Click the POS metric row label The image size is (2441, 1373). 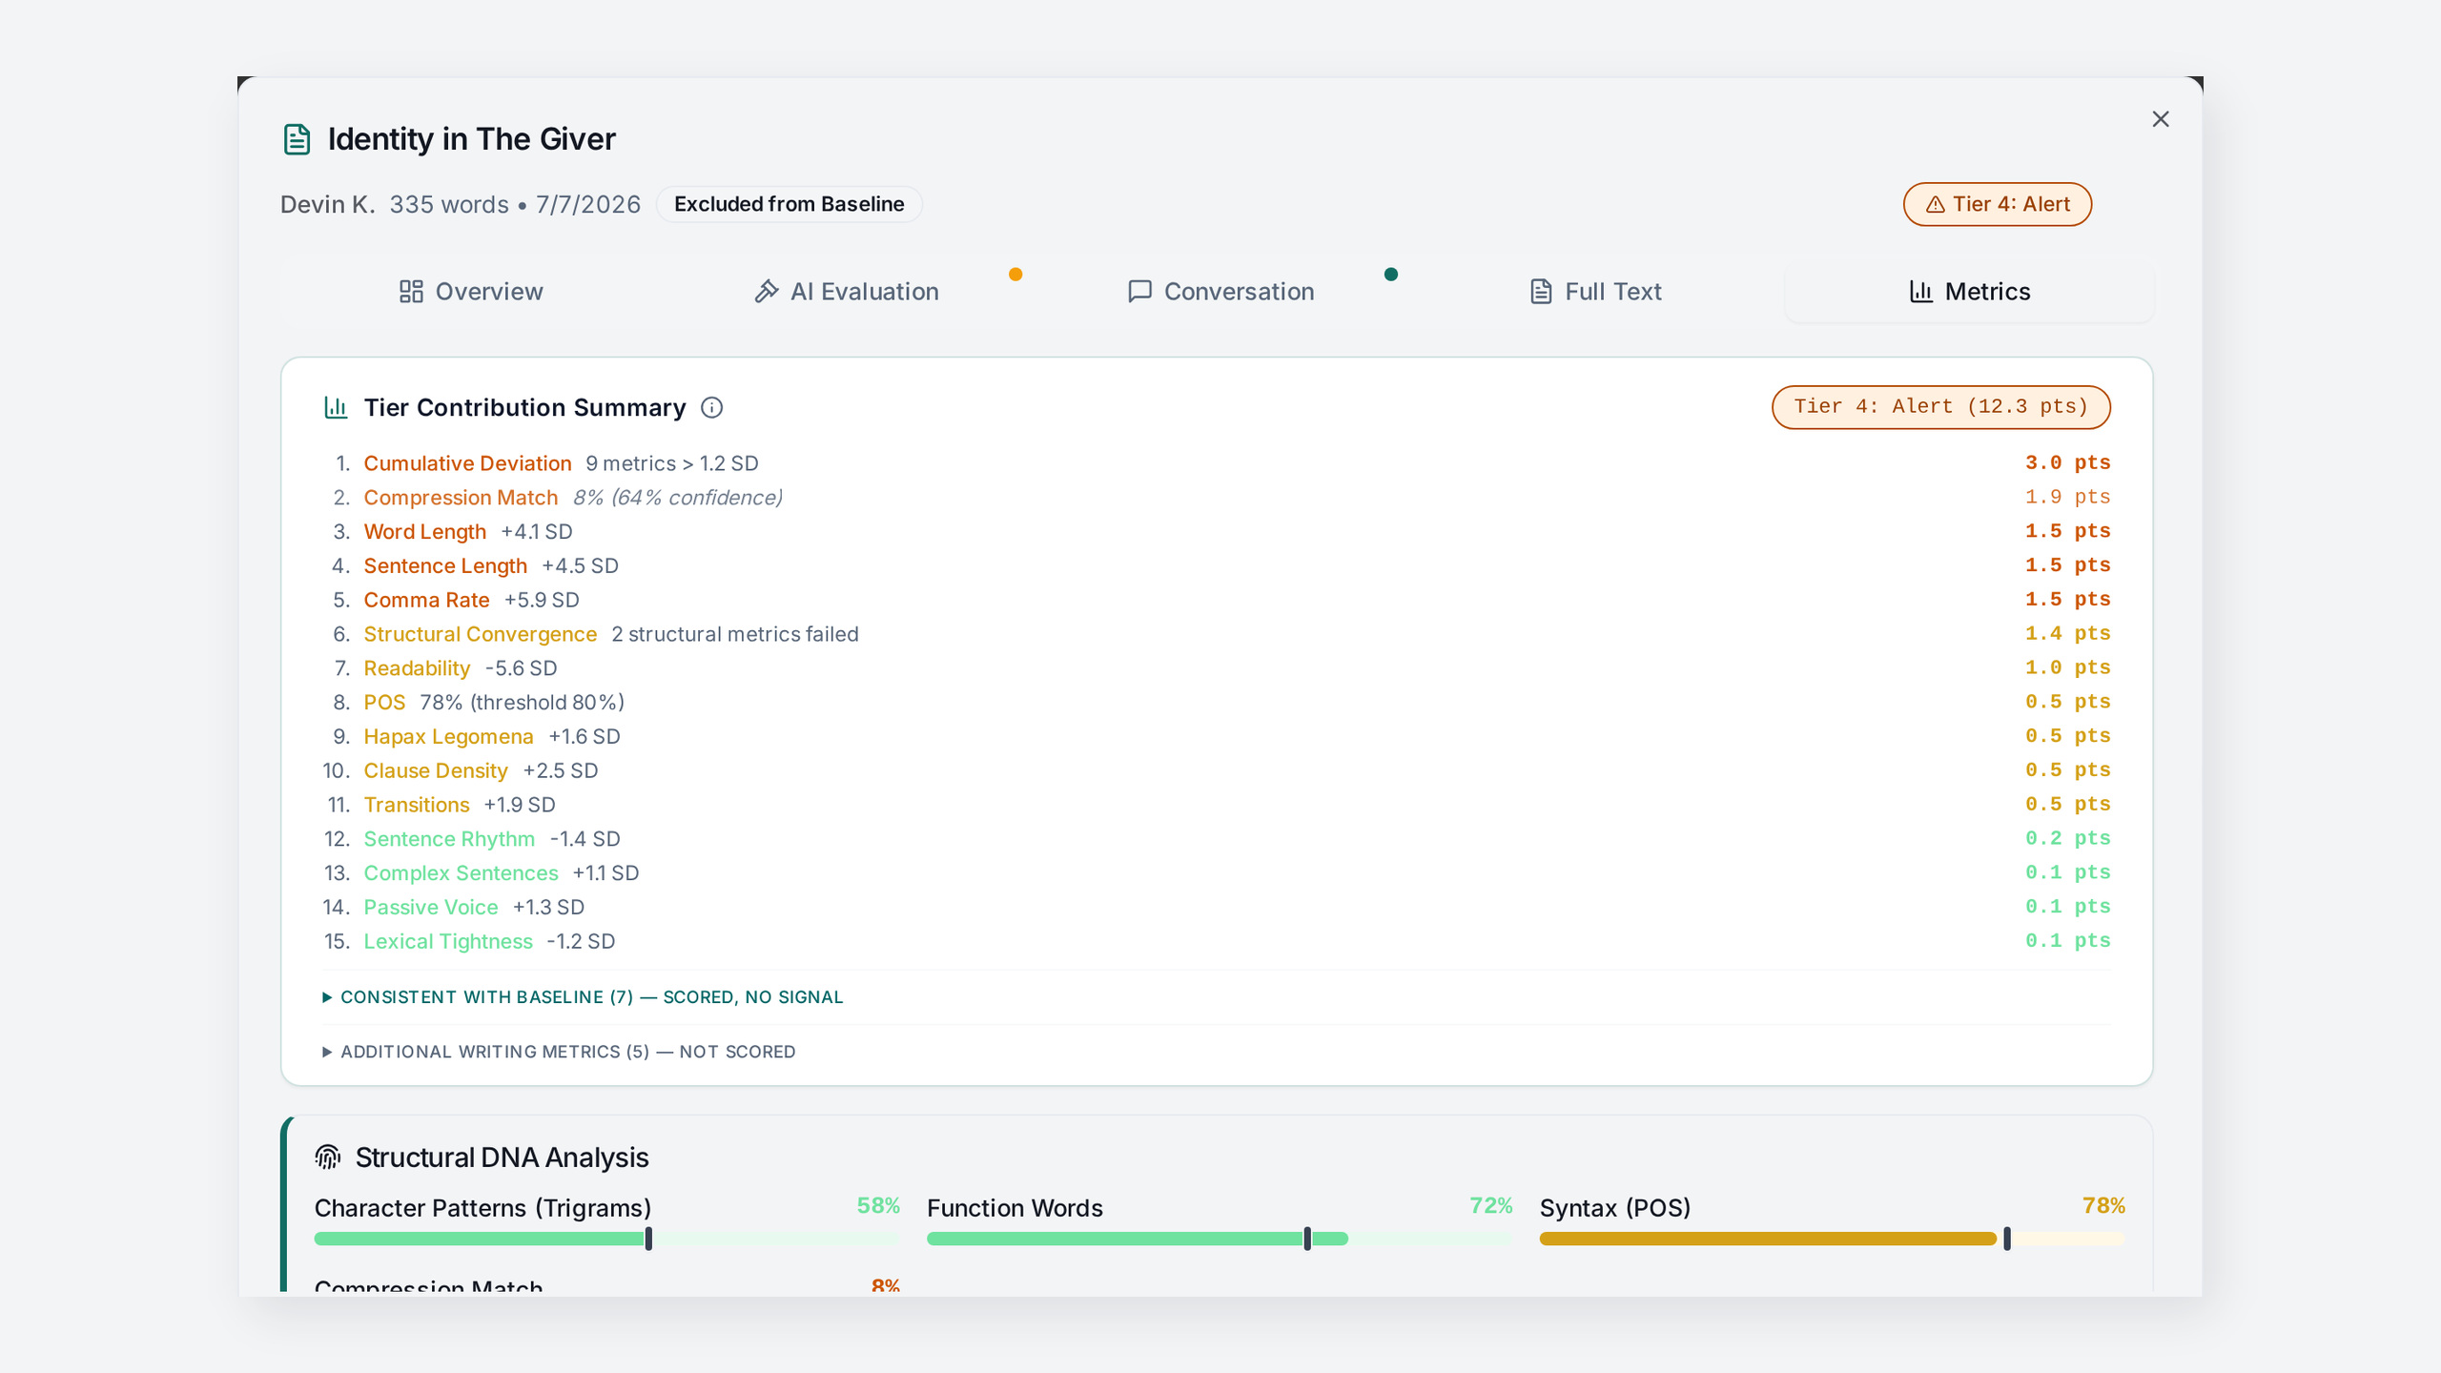click(x=384, y=703)
